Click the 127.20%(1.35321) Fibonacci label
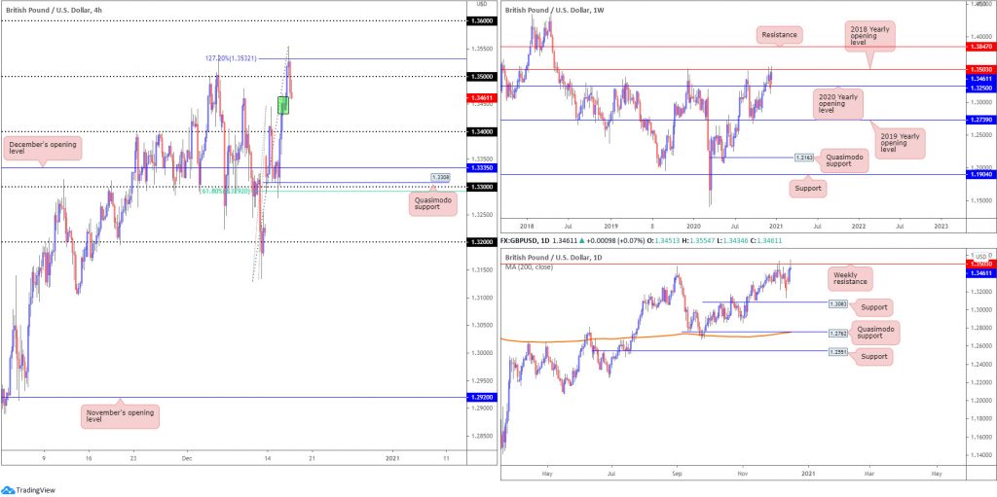 tap(230, 57)
